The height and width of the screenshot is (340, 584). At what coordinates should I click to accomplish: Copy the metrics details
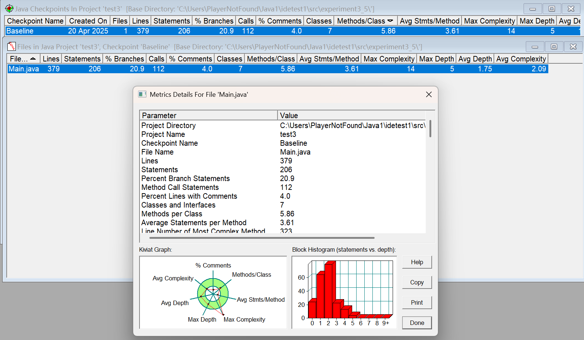tap(417, 282)
